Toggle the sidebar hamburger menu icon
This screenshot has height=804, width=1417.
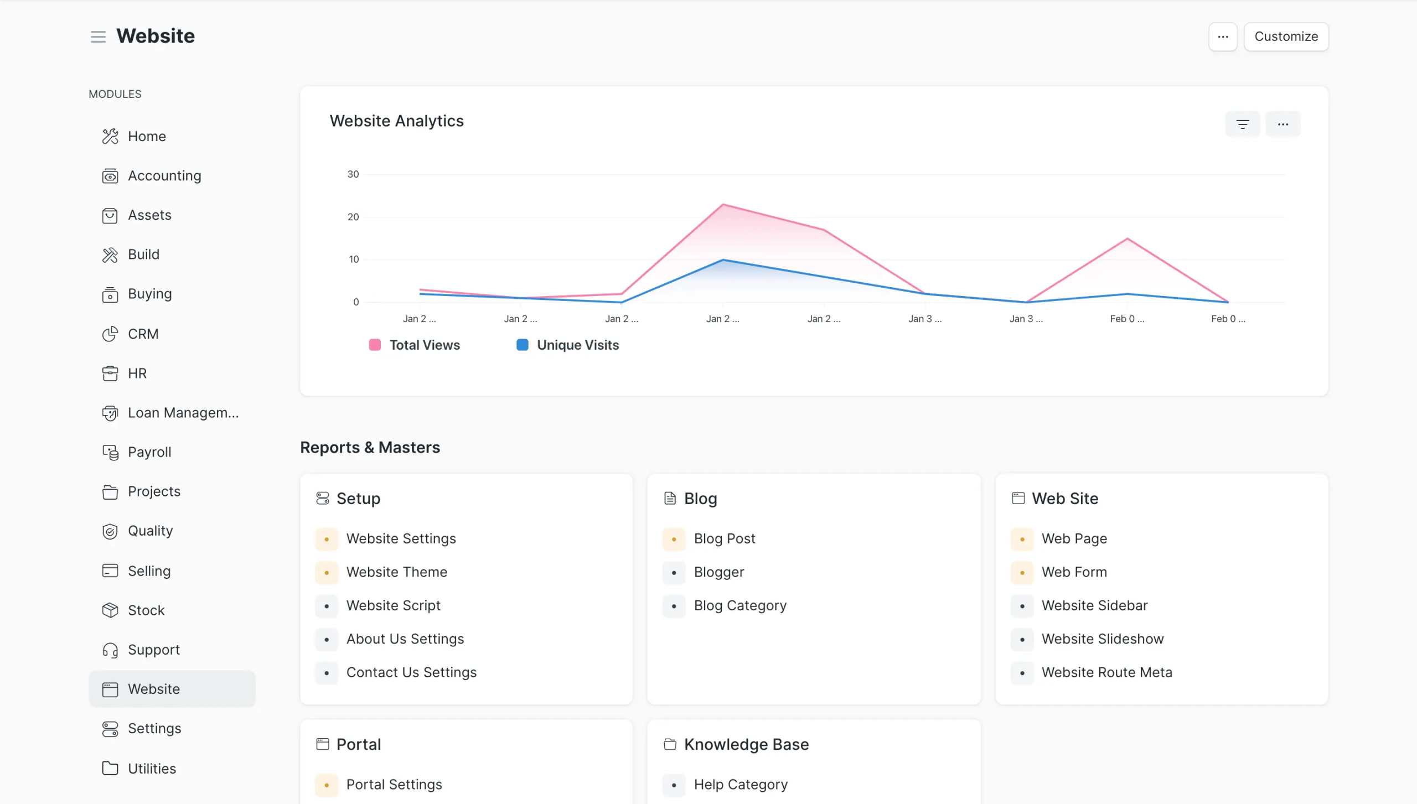98,37
